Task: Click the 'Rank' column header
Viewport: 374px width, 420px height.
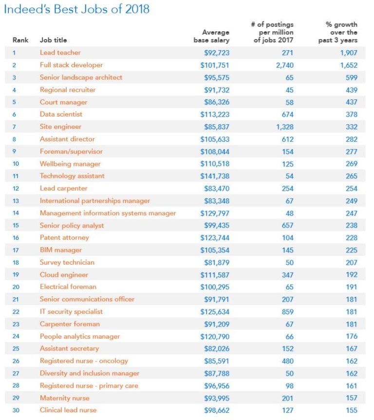Action: click(x=20, y=40)
